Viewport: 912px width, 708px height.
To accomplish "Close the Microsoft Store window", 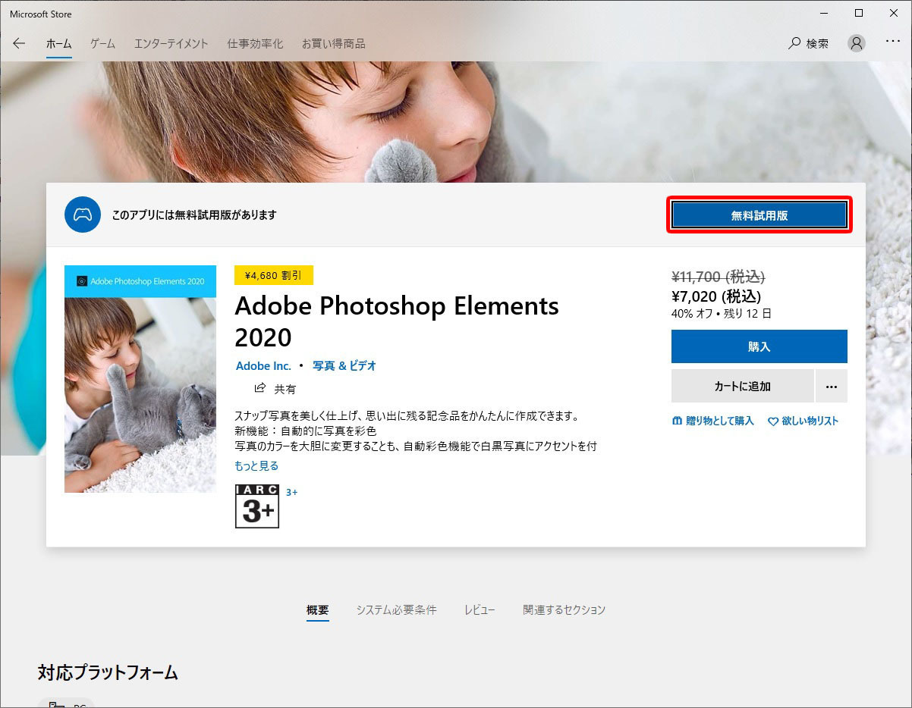I will click(894, 13).
